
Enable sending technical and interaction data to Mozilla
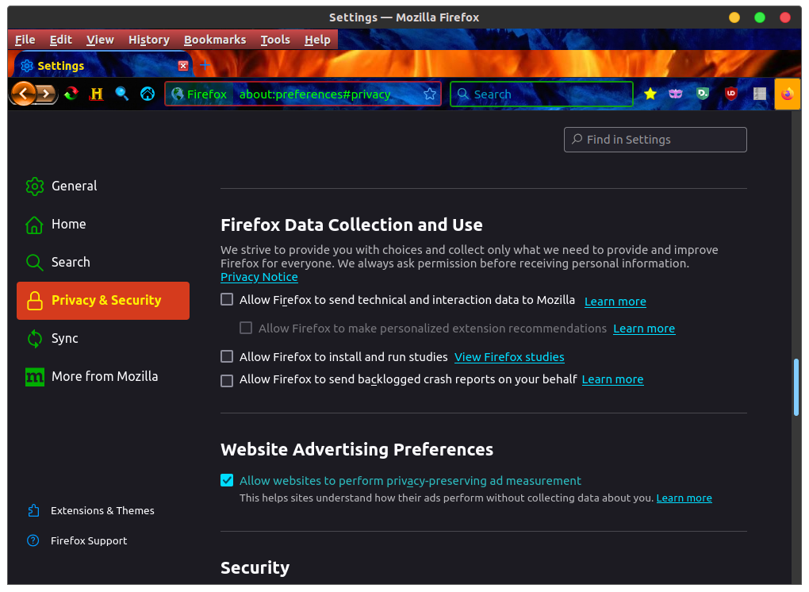pyautogui.click(x=227, y=299)
